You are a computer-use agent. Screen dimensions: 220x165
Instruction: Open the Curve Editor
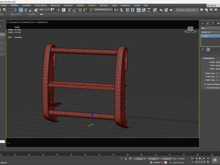pyautogui.click(x=144, y=10)
